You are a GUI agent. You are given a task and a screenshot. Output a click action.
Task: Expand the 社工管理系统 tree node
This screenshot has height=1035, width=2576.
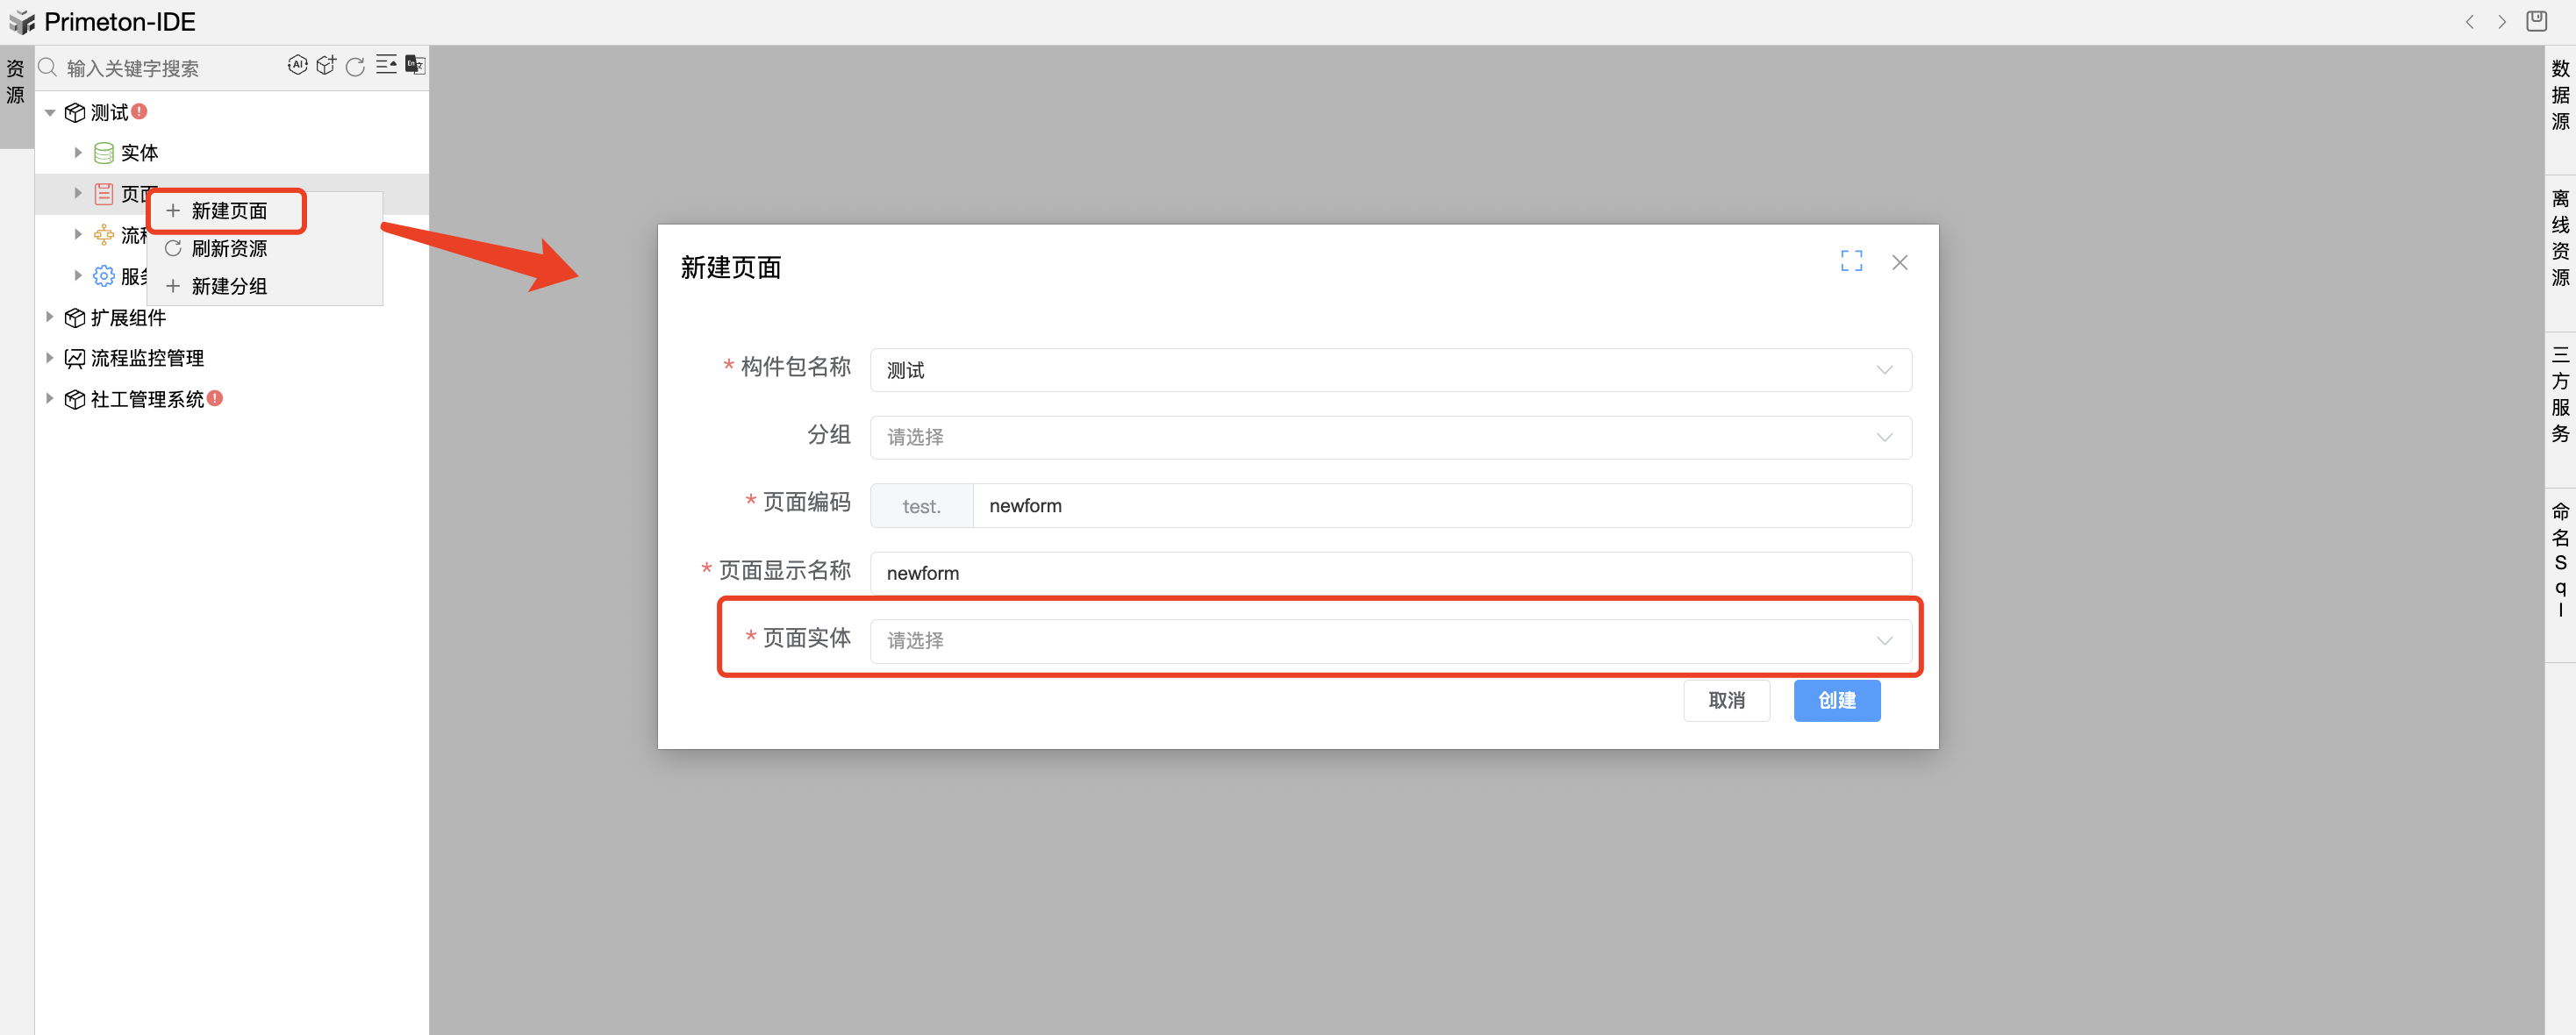50,399
